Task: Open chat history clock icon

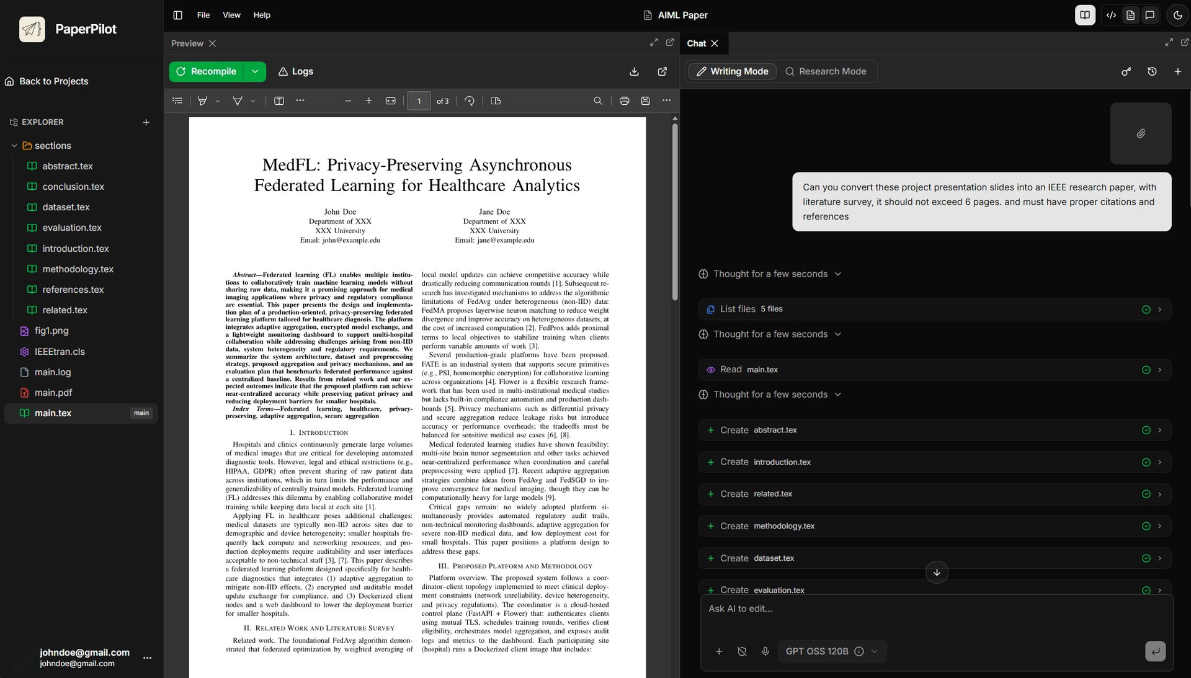Action: click(1152, 71)
